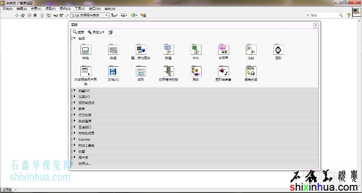Image resolution: width=362 pixels, height=193 pixels.
Task: Expand the Express category
Action: click(74, 139)
